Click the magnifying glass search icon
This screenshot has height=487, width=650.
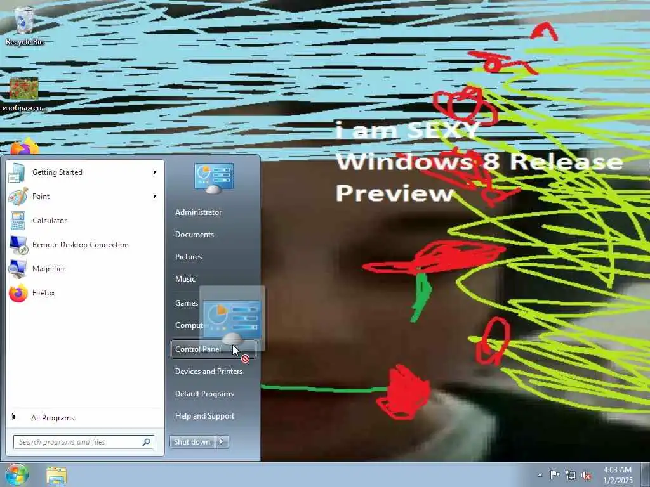pos(147,442)
